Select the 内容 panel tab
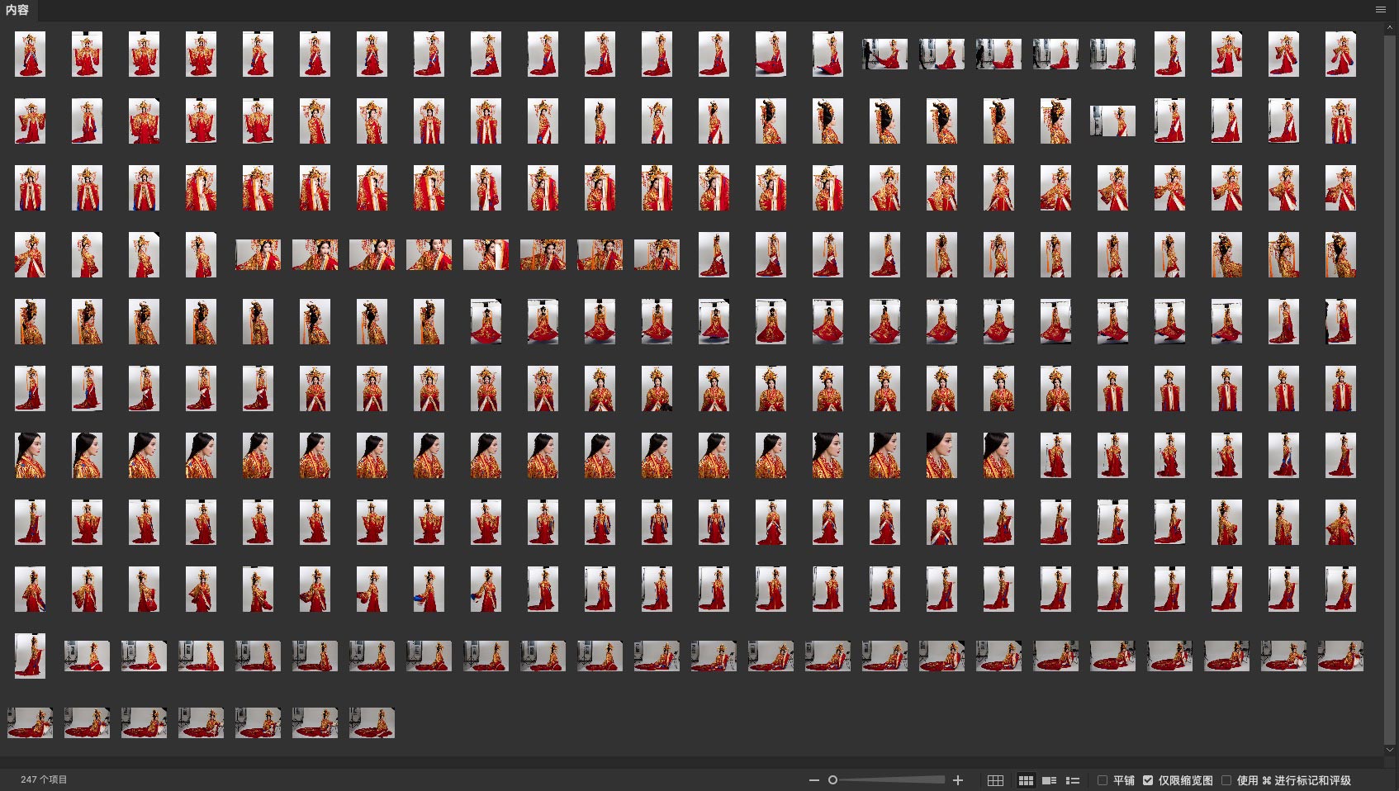 tap(17, 10)
